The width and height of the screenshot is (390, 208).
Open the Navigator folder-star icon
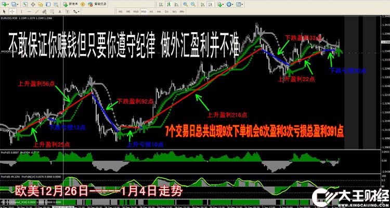(x=41, y=4)
